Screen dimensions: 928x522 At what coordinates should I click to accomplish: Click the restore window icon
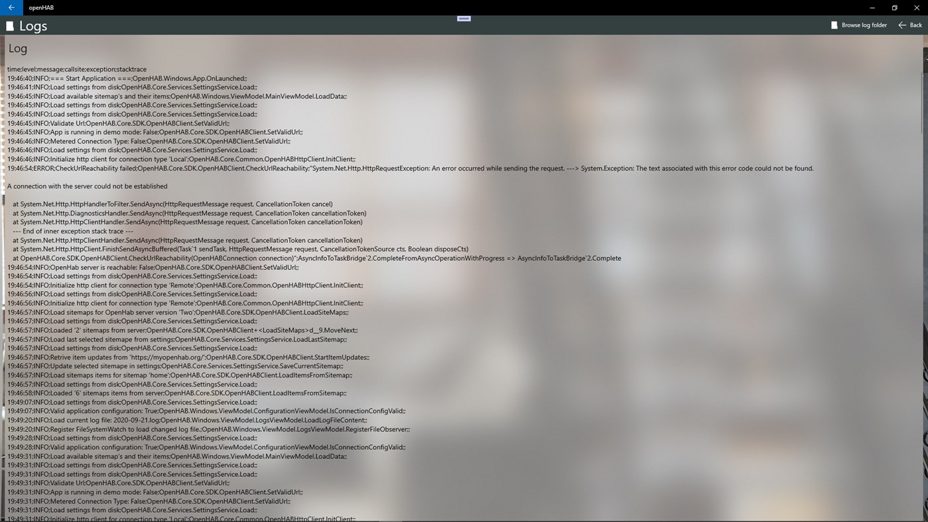click(894, 7)
